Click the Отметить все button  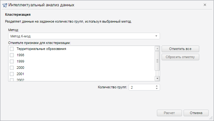(x=180, y=49)
